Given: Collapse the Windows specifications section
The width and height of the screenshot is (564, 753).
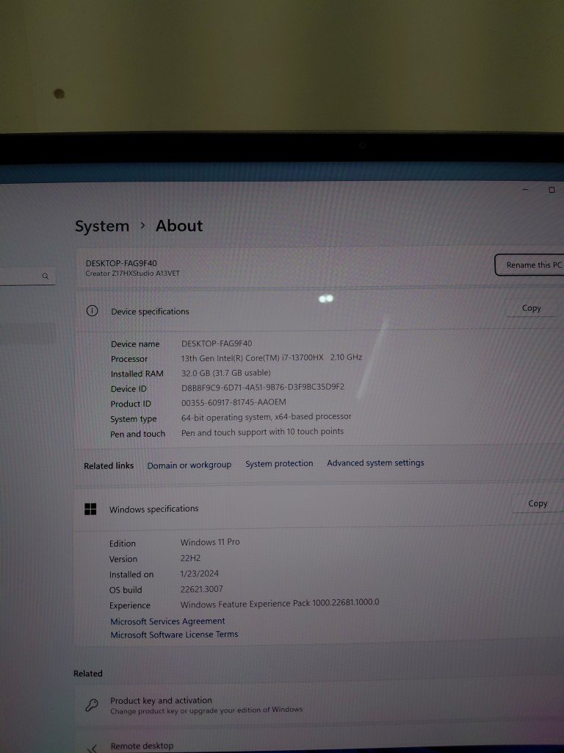Looking at the screenshot, I should (294, 508).
